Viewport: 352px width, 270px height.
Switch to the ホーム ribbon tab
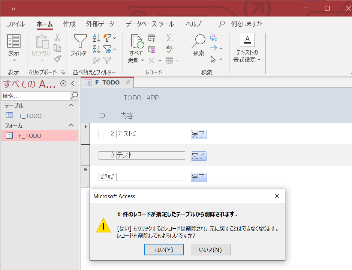[x=45, y=24]
